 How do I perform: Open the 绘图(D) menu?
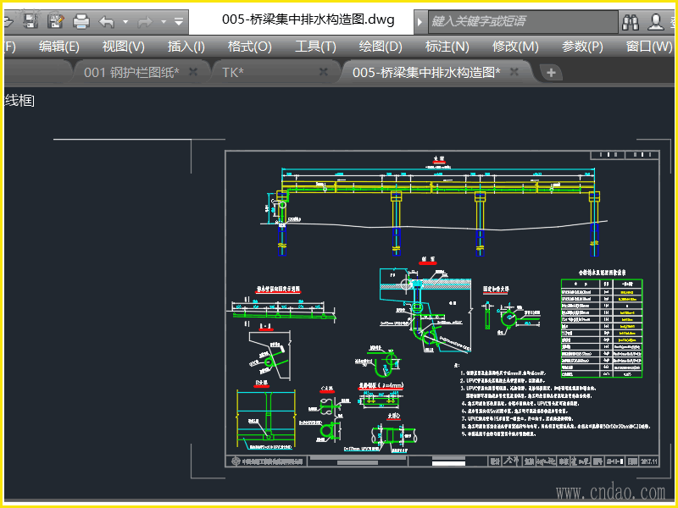(x=381, y=47)
